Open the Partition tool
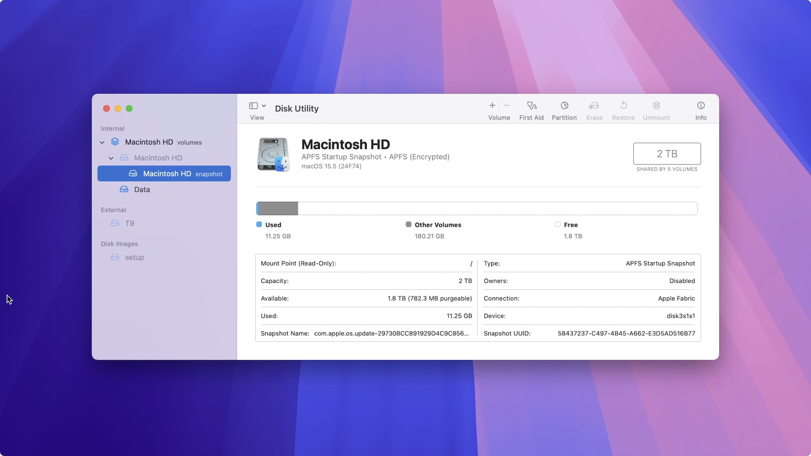This screenshot has height=456, width=811. pyautogui.click(x=564, y=106)
